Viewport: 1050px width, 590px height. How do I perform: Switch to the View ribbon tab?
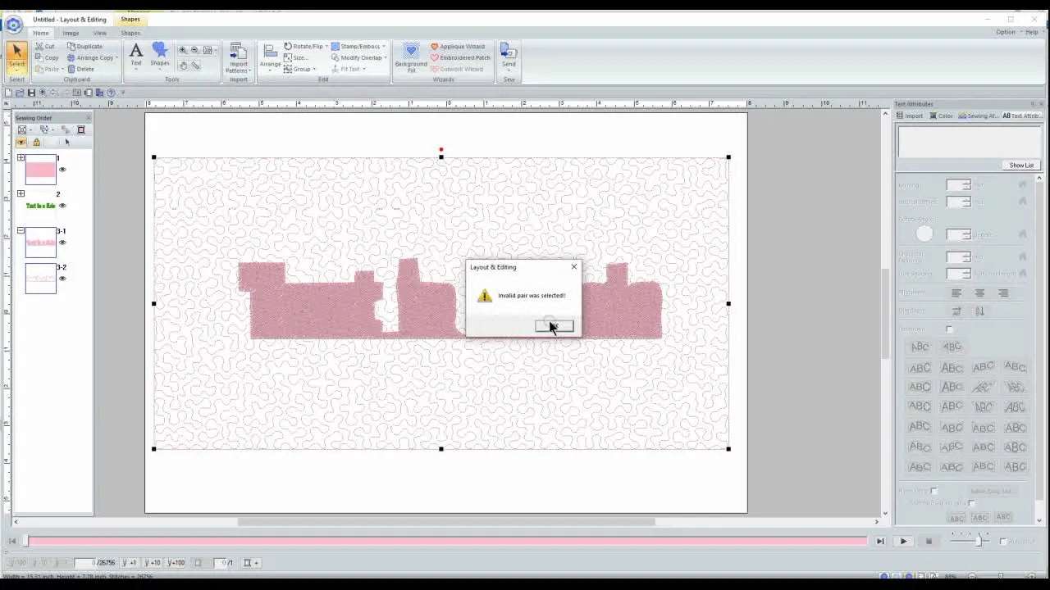[99, 33]
